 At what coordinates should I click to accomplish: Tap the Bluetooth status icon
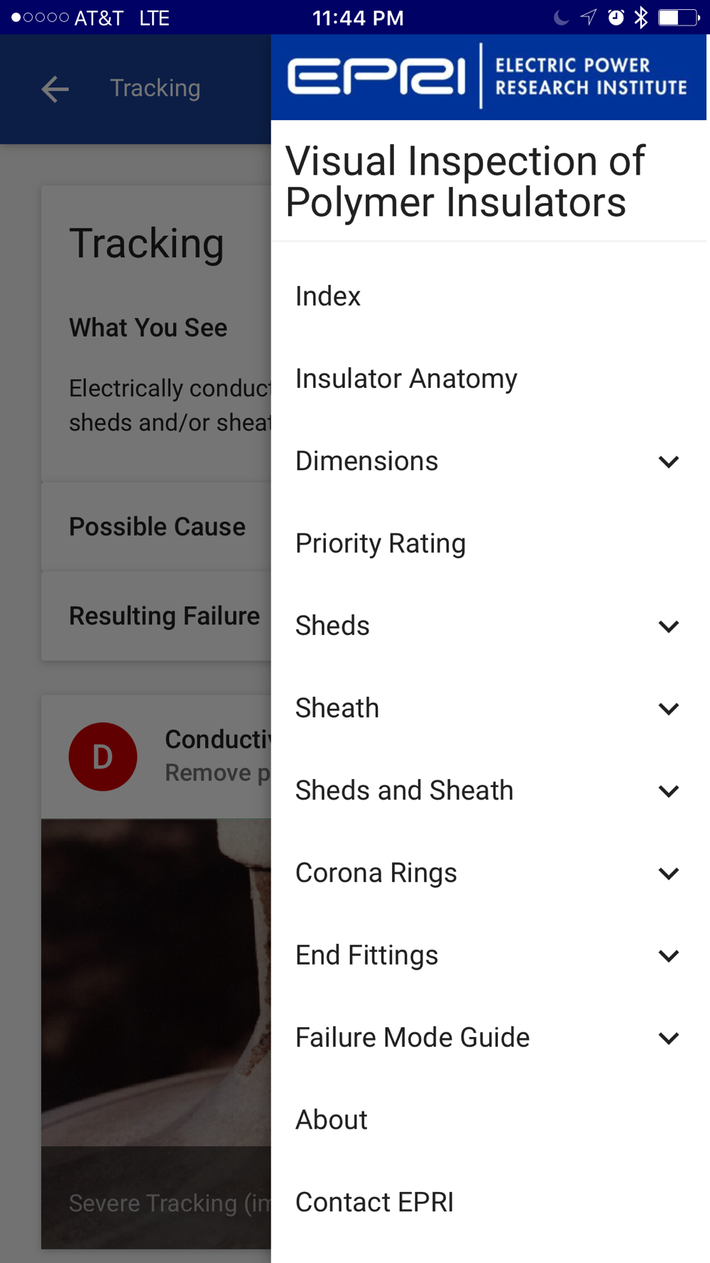[641, 17]
